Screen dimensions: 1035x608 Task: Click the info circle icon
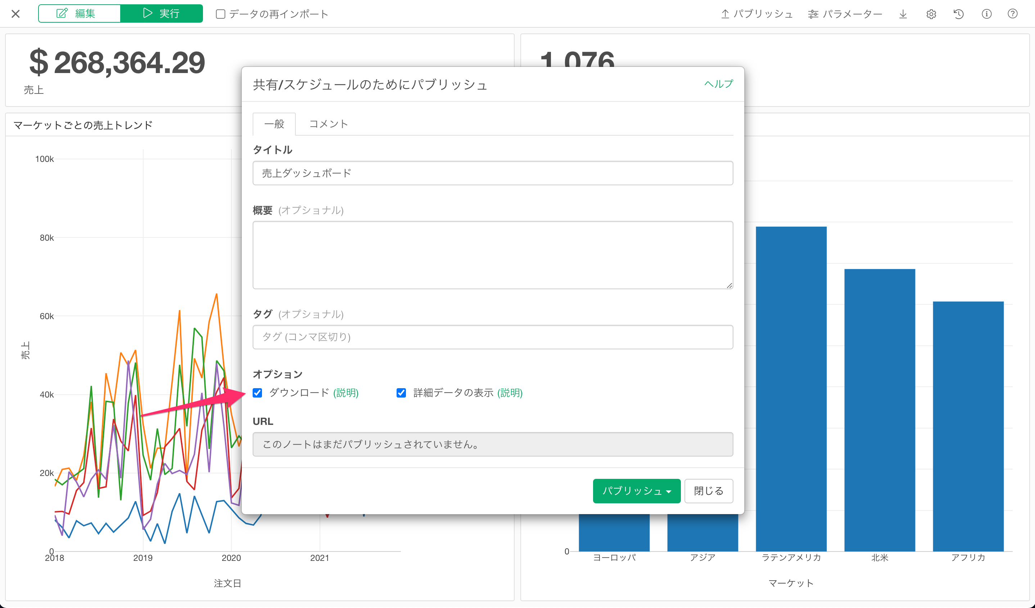(986, 14)
